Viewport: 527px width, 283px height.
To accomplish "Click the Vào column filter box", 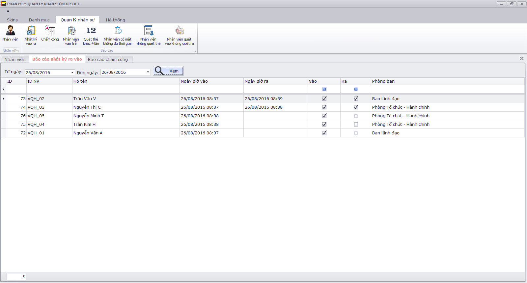I will click(x=324, y=89).
